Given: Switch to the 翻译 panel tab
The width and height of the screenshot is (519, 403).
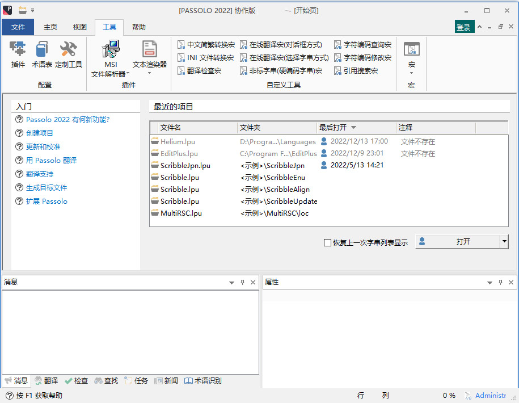Looking at the screenshot, I should coord(45,381).
